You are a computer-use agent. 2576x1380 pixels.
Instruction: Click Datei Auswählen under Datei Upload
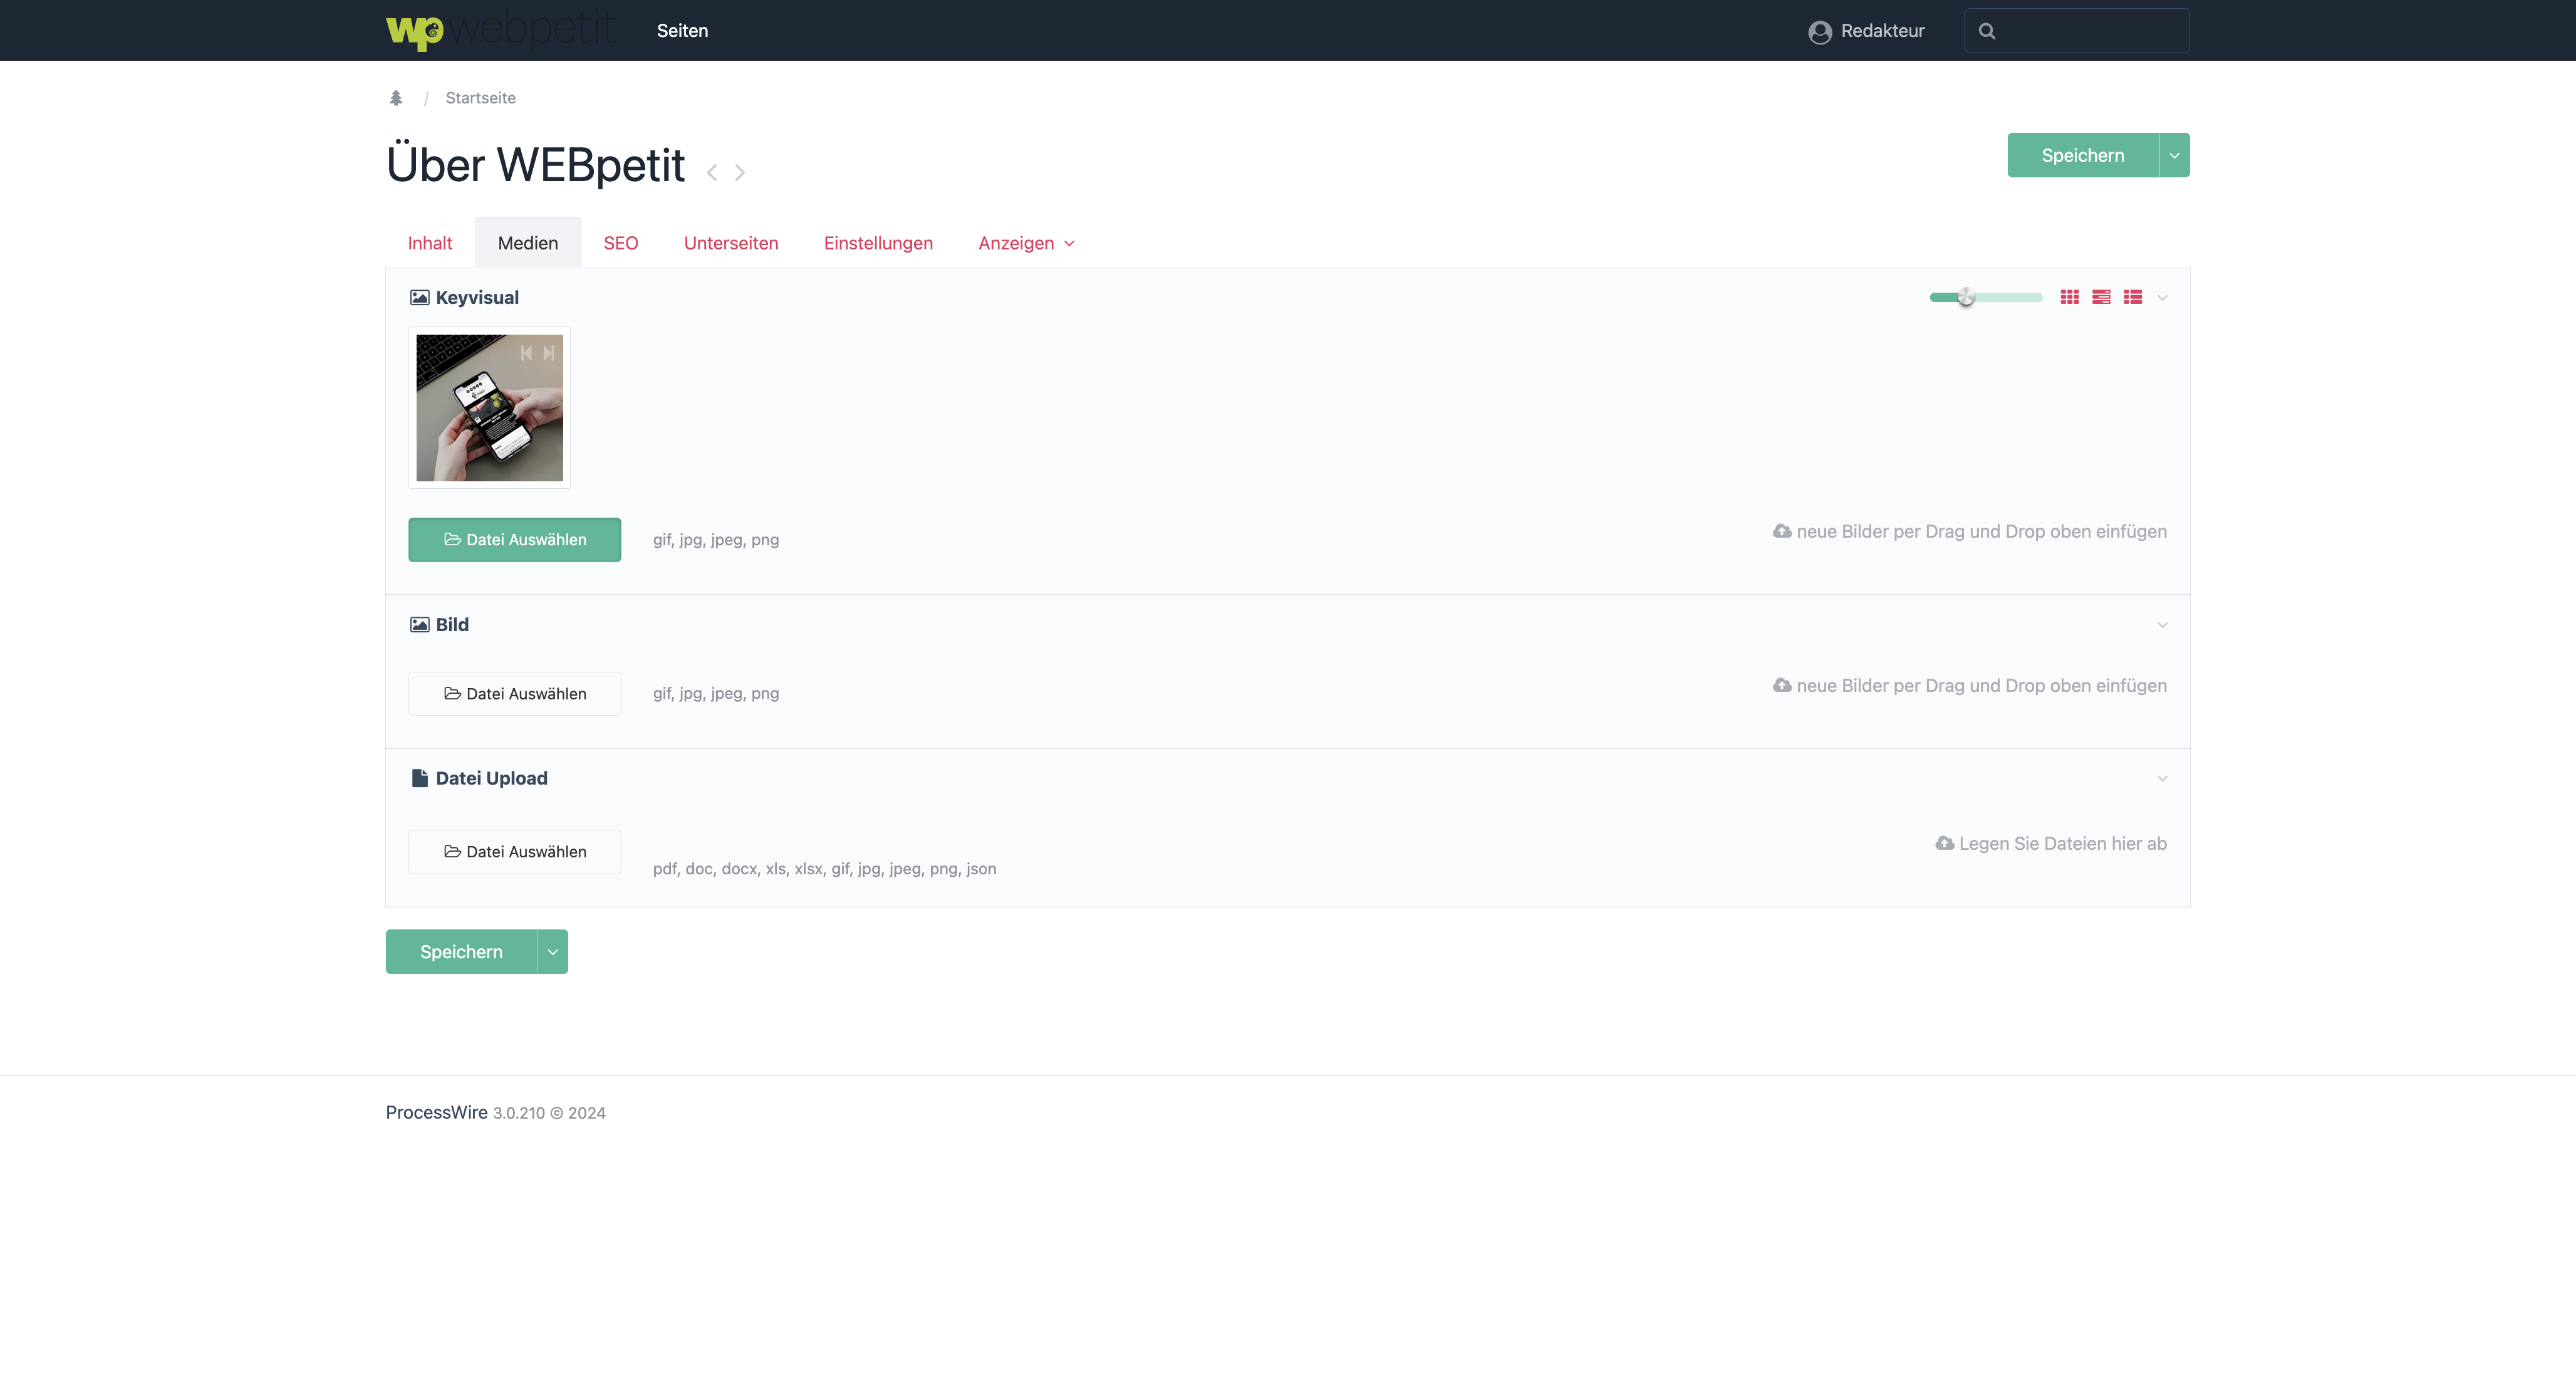pyautogui.click(x=514, y=852)
